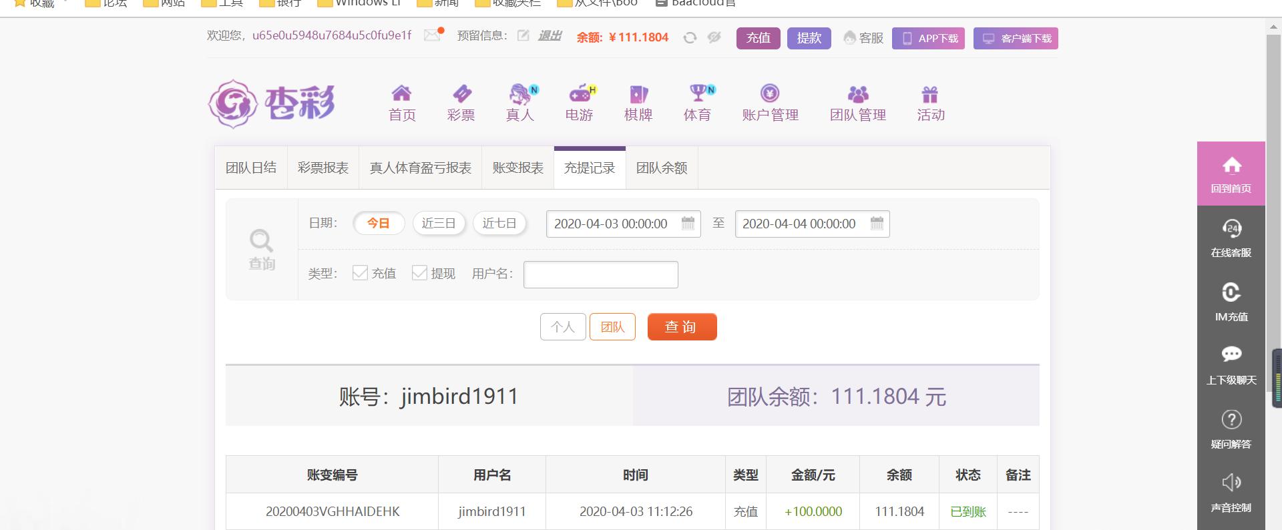Edit reserved info pencil icon

tap(523, 35)
